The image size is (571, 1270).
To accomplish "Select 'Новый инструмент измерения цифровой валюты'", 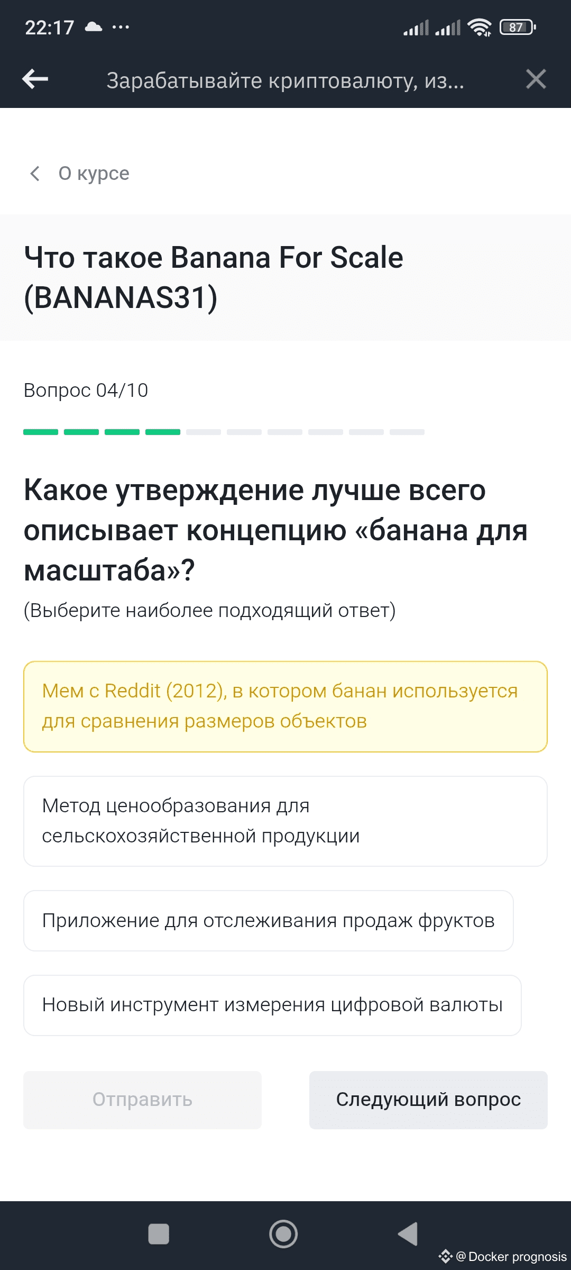I will (x=272, y=1005).
